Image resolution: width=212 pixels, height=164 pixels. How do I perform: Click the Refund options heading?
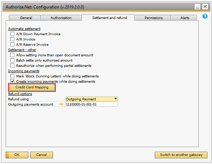(20, 94)
